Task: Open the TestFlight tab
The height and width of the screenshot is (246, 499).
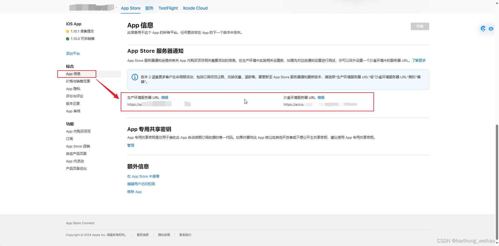Action: pos(168,8)
